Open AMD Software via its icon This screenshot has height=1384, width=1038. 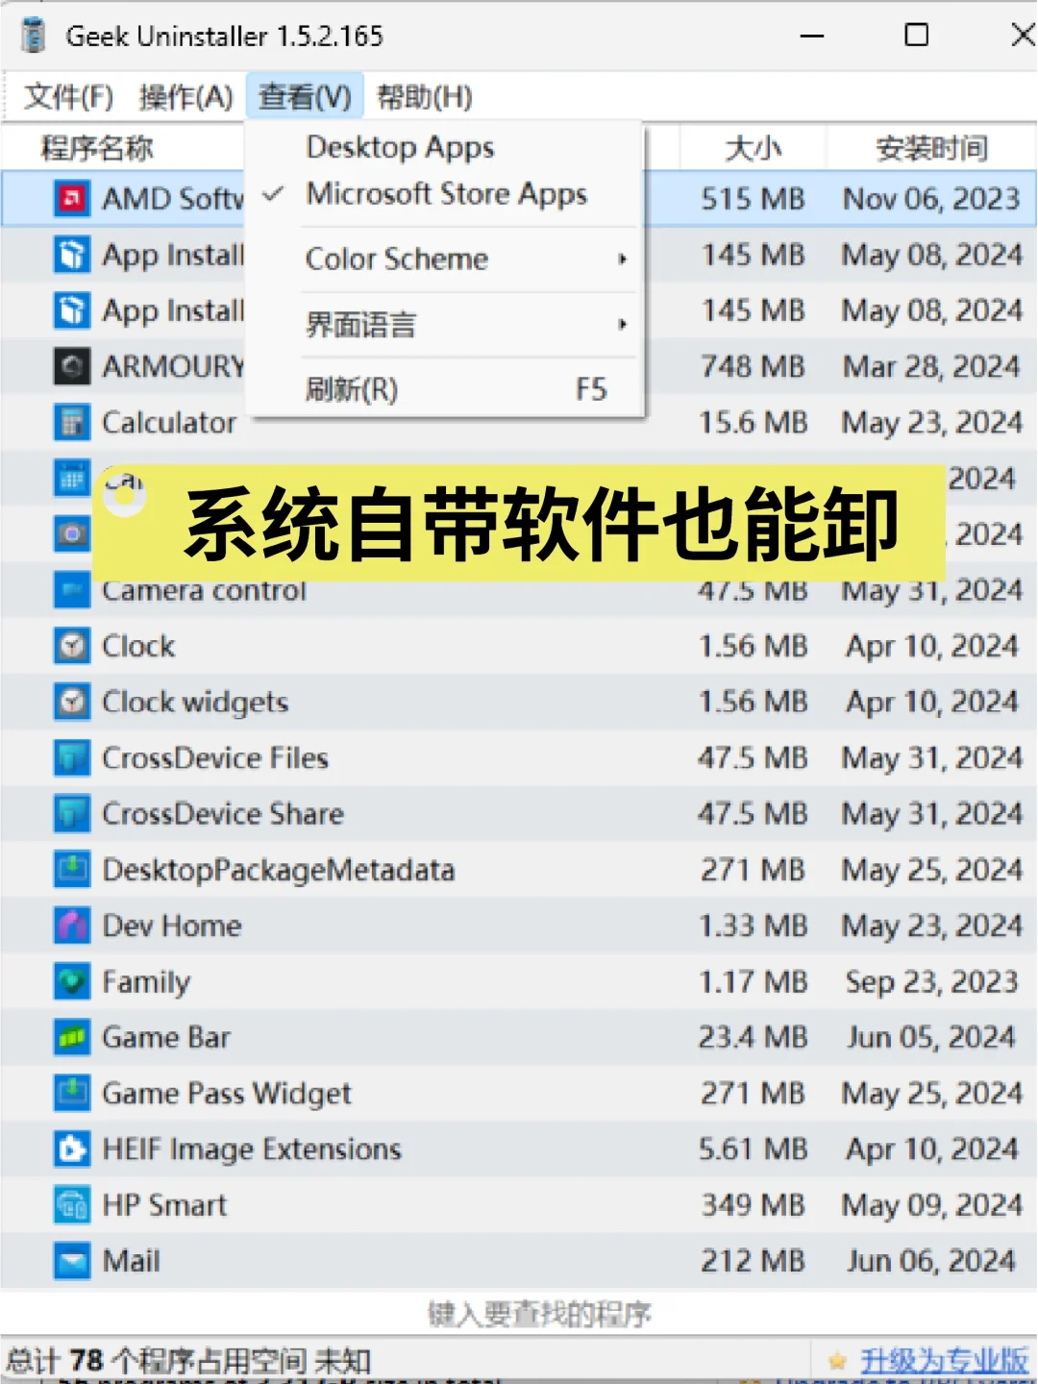click(x=71, y=199)
